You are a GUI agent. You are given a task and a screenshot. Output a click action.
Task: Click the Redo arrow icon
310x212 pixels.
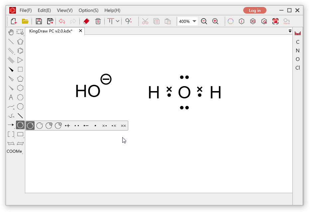(x=73, y=21)
